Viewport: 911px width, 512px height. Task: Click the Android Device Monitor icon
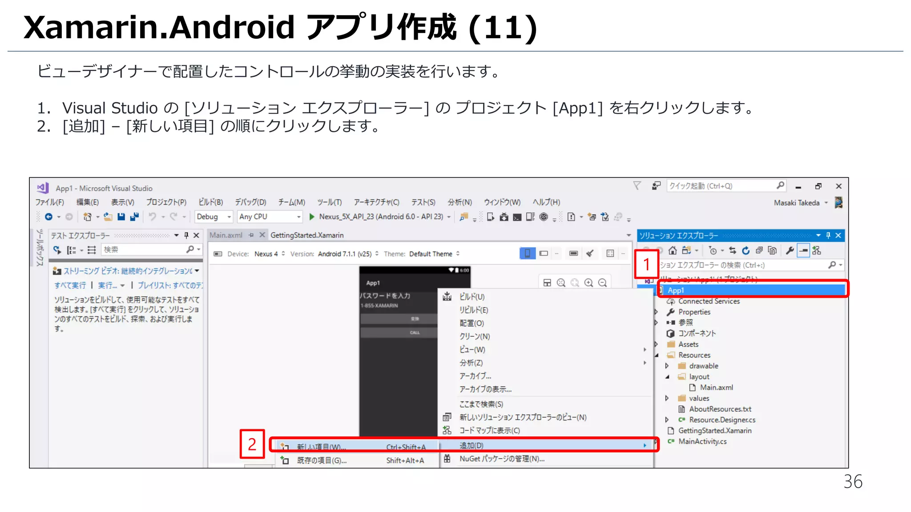(544, 217)
